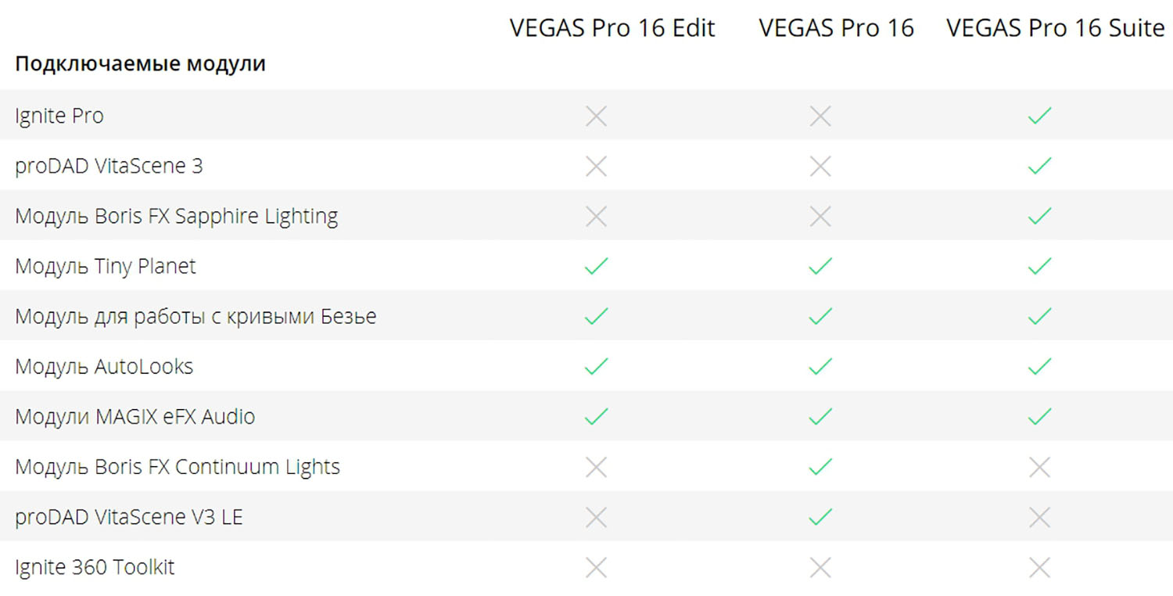Select the VEGAS Pro 16 Edit column header
The width and height of the screenshot is (1173, 596).
(612, 28)
